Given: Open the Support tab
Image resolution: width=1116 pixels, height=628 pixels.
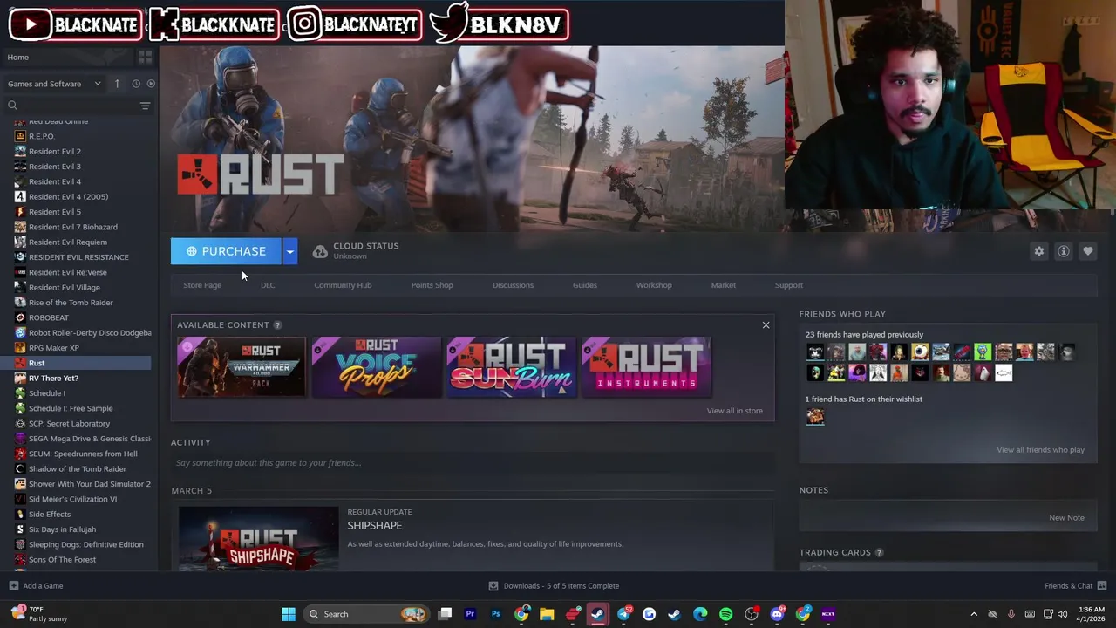Looking at the screenshot, I should [x=789, y=285].
